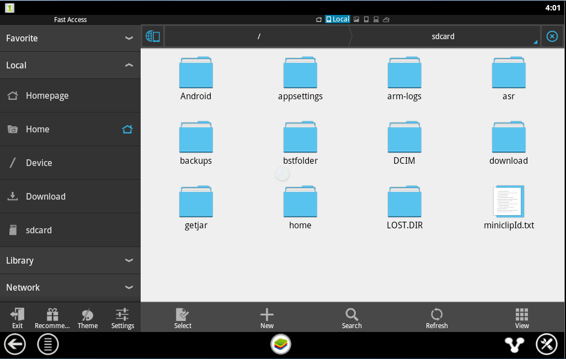Open Download in the sidebar
Image resolution: width=566 pixels, height=359 pixels.
point(70,196)
